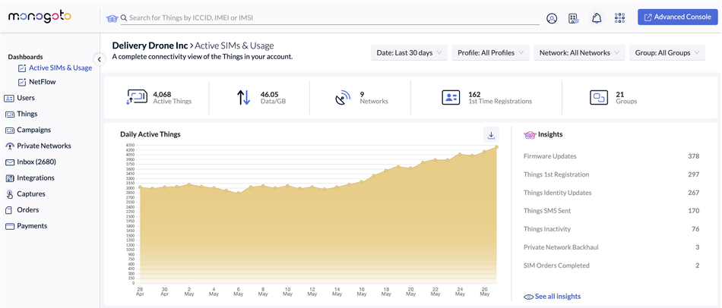Expand the Profile: All Profiles dropdown
This screenshot has height=308, width=722.
pos(491,53)
